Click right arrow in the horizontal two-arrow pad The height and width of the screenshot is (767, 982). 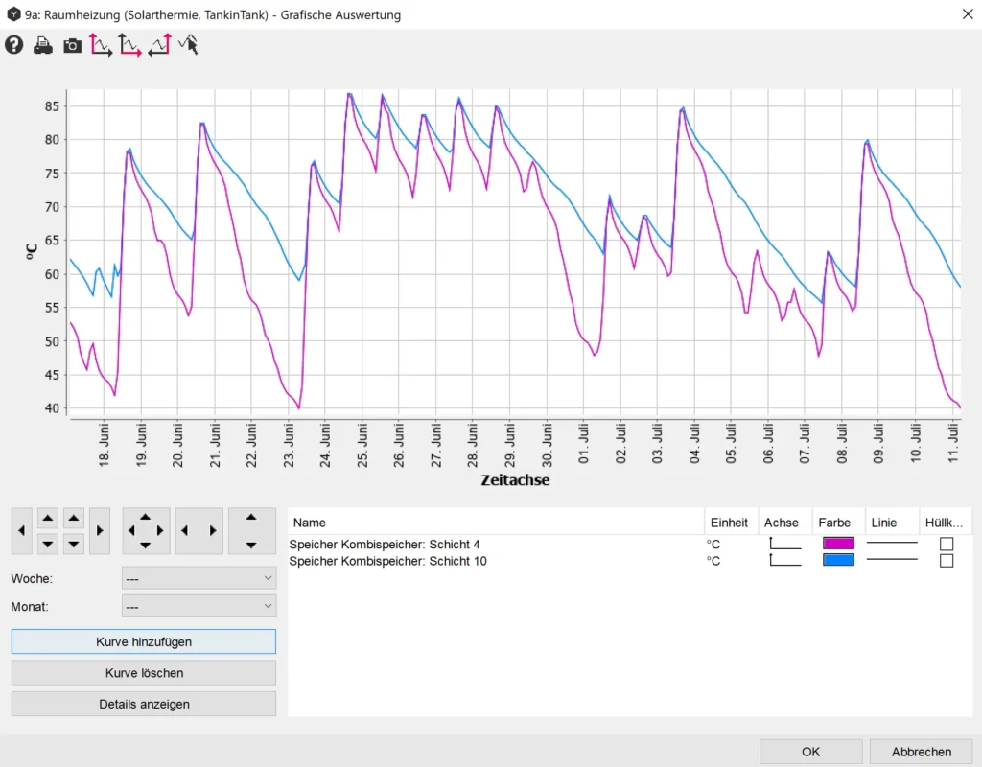(x=213, y=531)
